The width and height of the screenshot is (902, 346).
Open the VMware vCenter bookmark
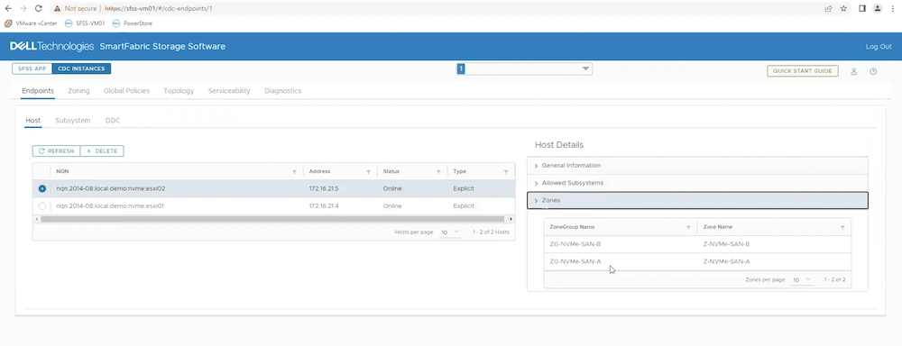tap(32, 23)
